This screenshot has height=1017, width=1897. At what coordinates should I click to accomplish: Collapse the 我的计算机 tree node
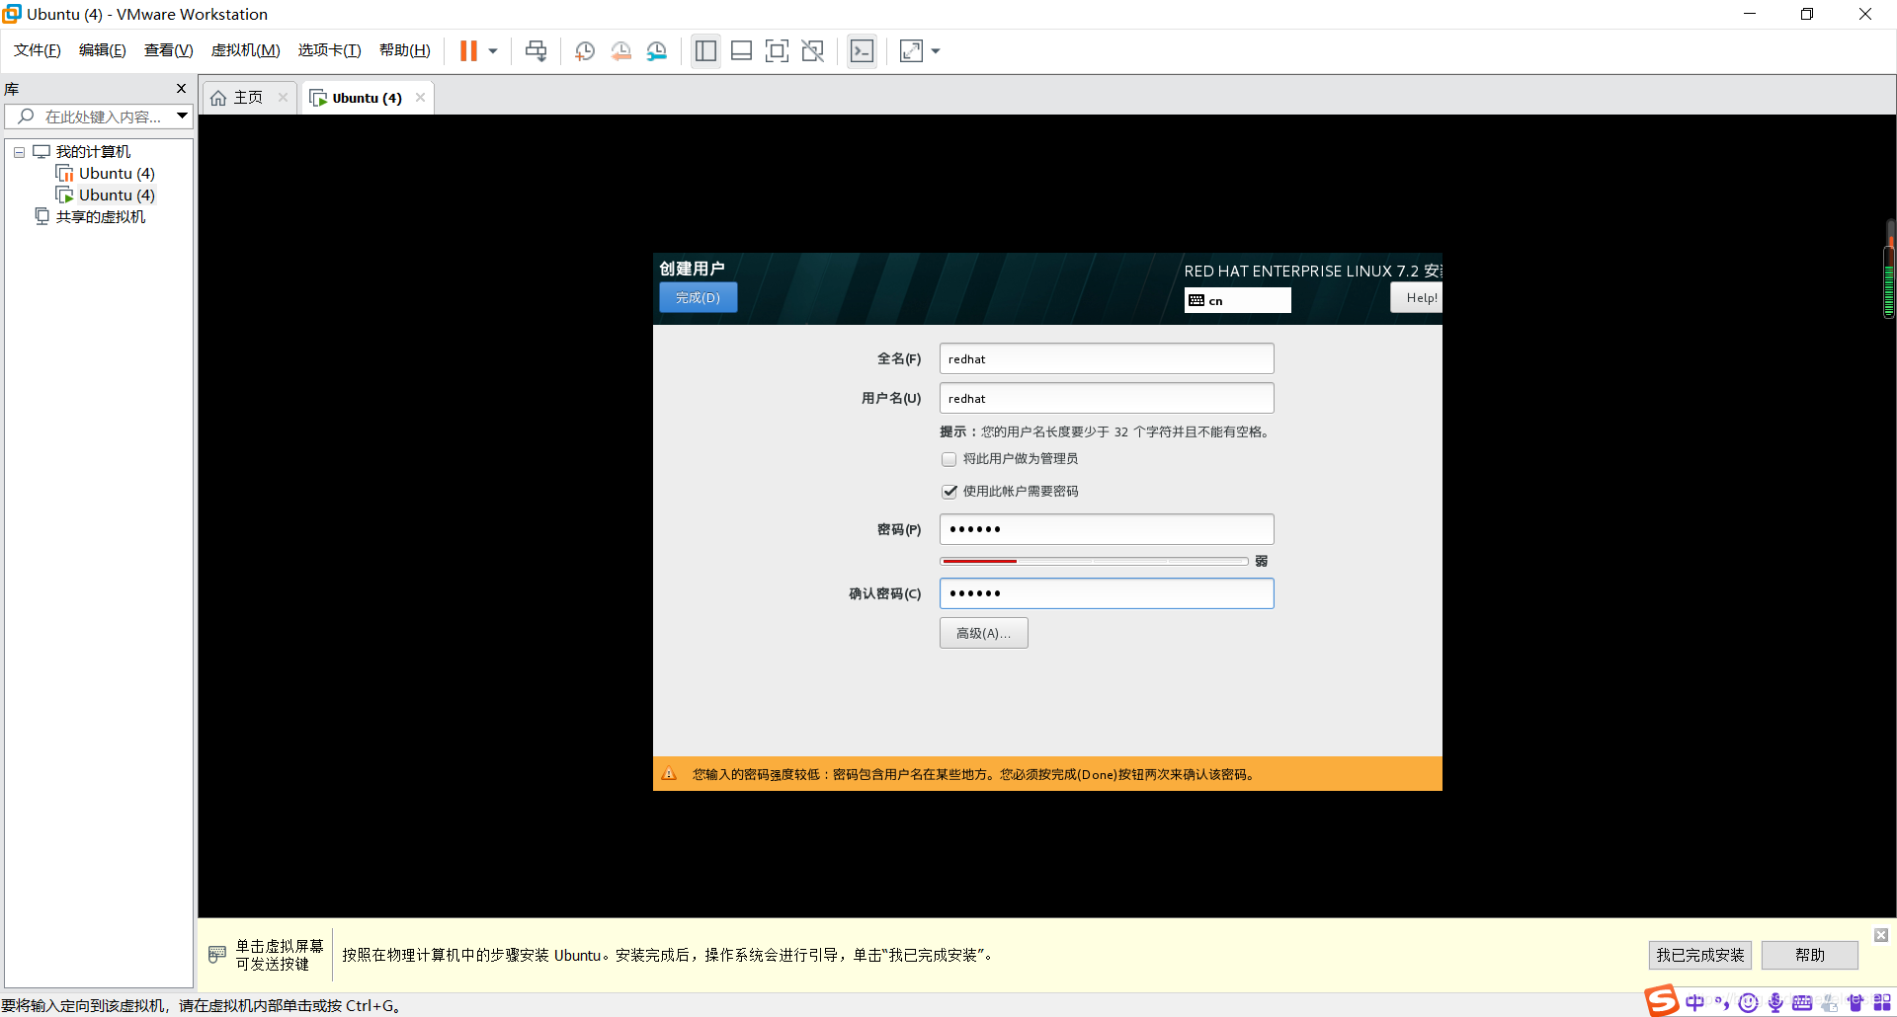click(19, 152)
